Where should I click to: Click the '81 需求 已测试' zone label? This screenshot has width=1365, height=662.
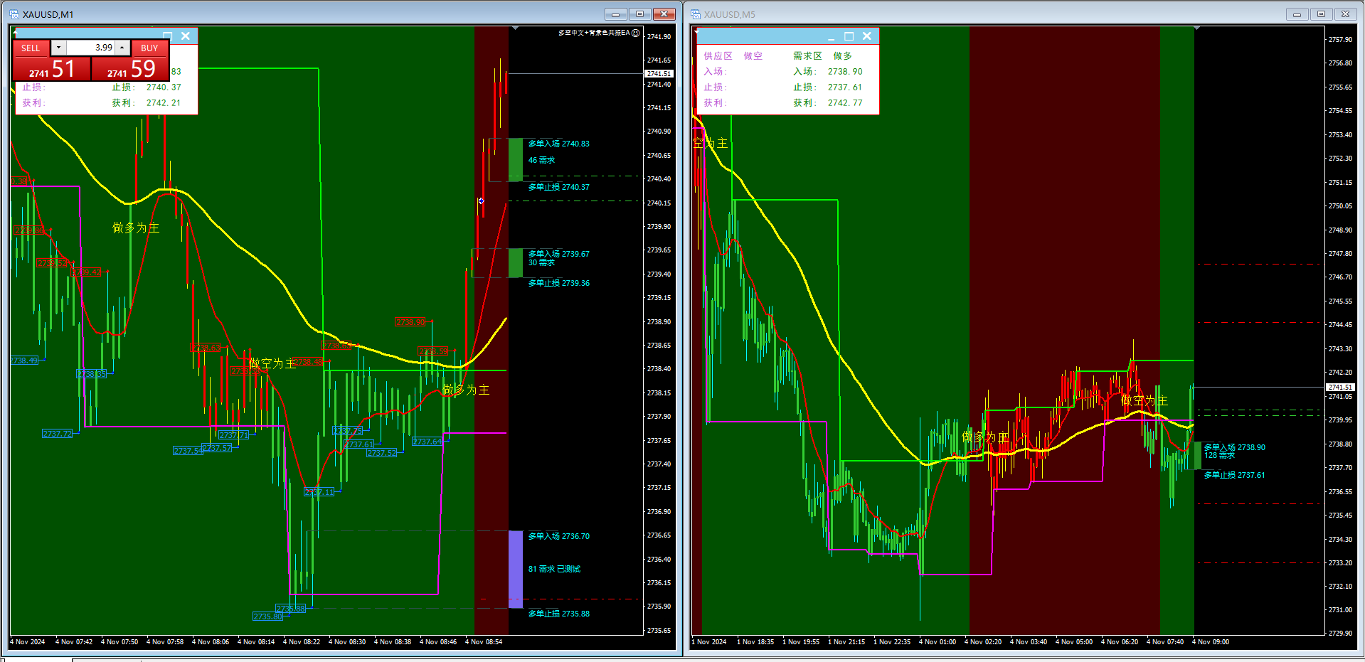[x=554, y=569]
